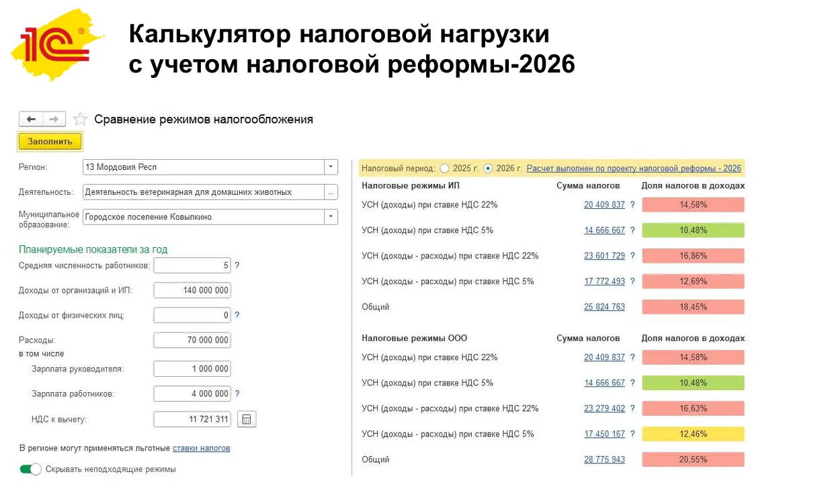Select the 2025 г. tax period
Viewport: 820px width, 503px height.
[444, 169]
